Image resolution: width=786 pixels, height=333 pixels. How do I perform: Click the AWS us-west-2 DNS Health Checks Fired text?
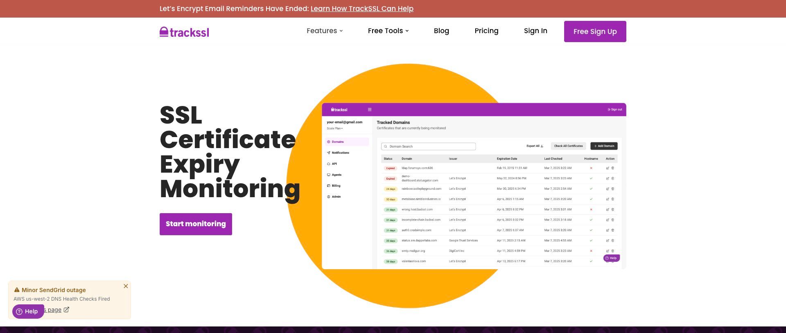[x=62, y=299]
